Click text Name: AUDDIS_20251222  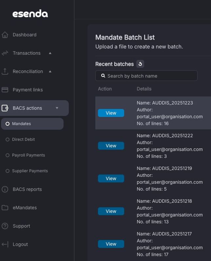(165, 136)
